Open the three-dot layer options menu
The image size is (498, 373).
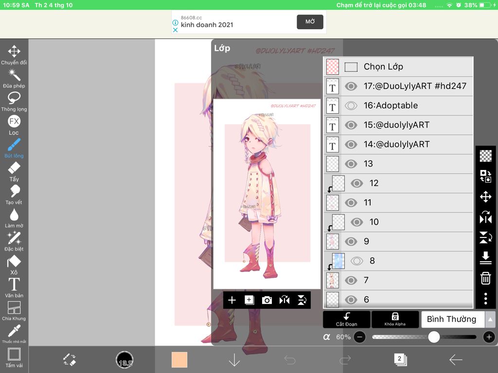click(x=486, y=299)
